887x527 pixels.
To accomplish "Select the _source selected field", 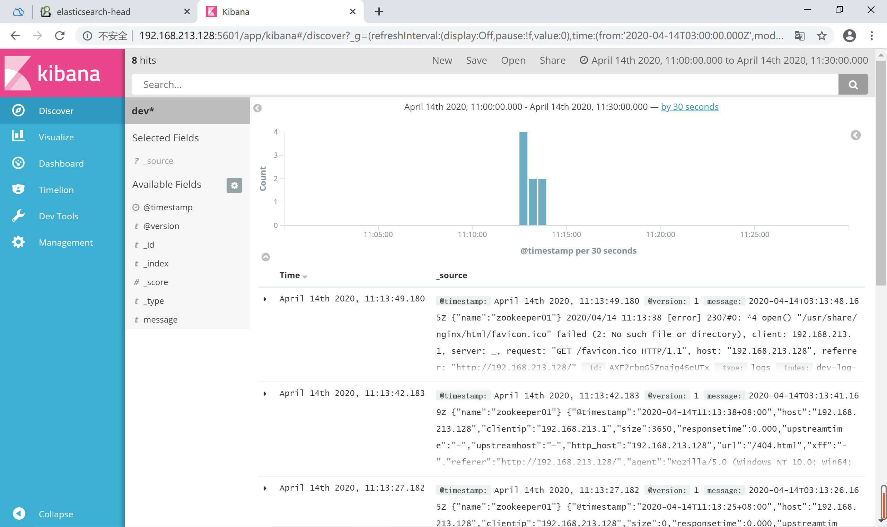I will coord(158,161).
